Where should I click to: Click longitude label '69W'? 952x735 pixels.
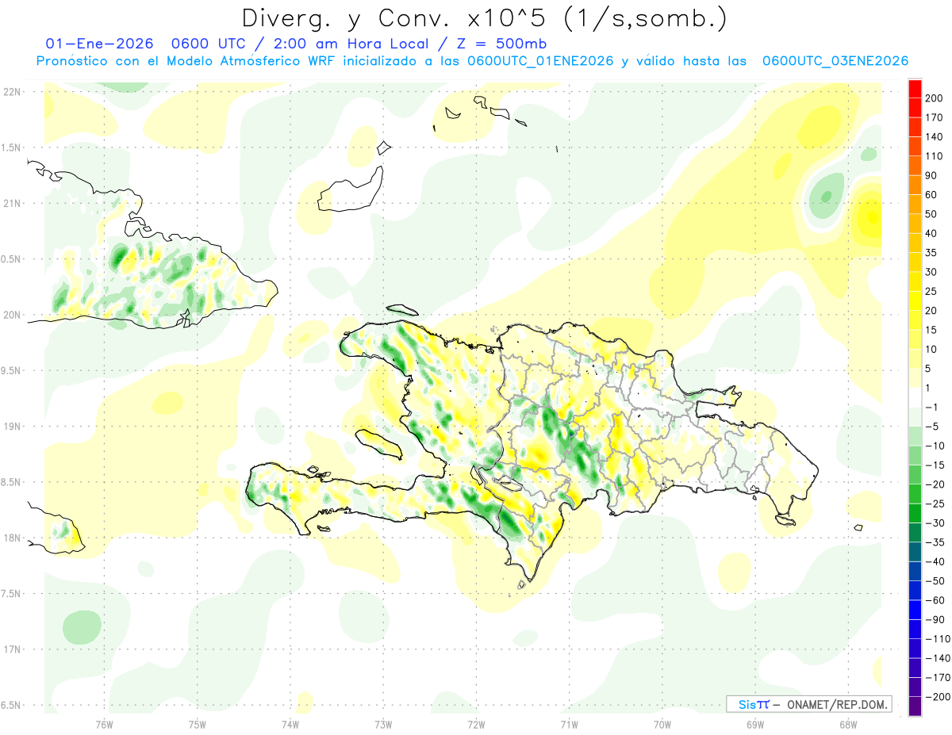[x=755, y=724]
